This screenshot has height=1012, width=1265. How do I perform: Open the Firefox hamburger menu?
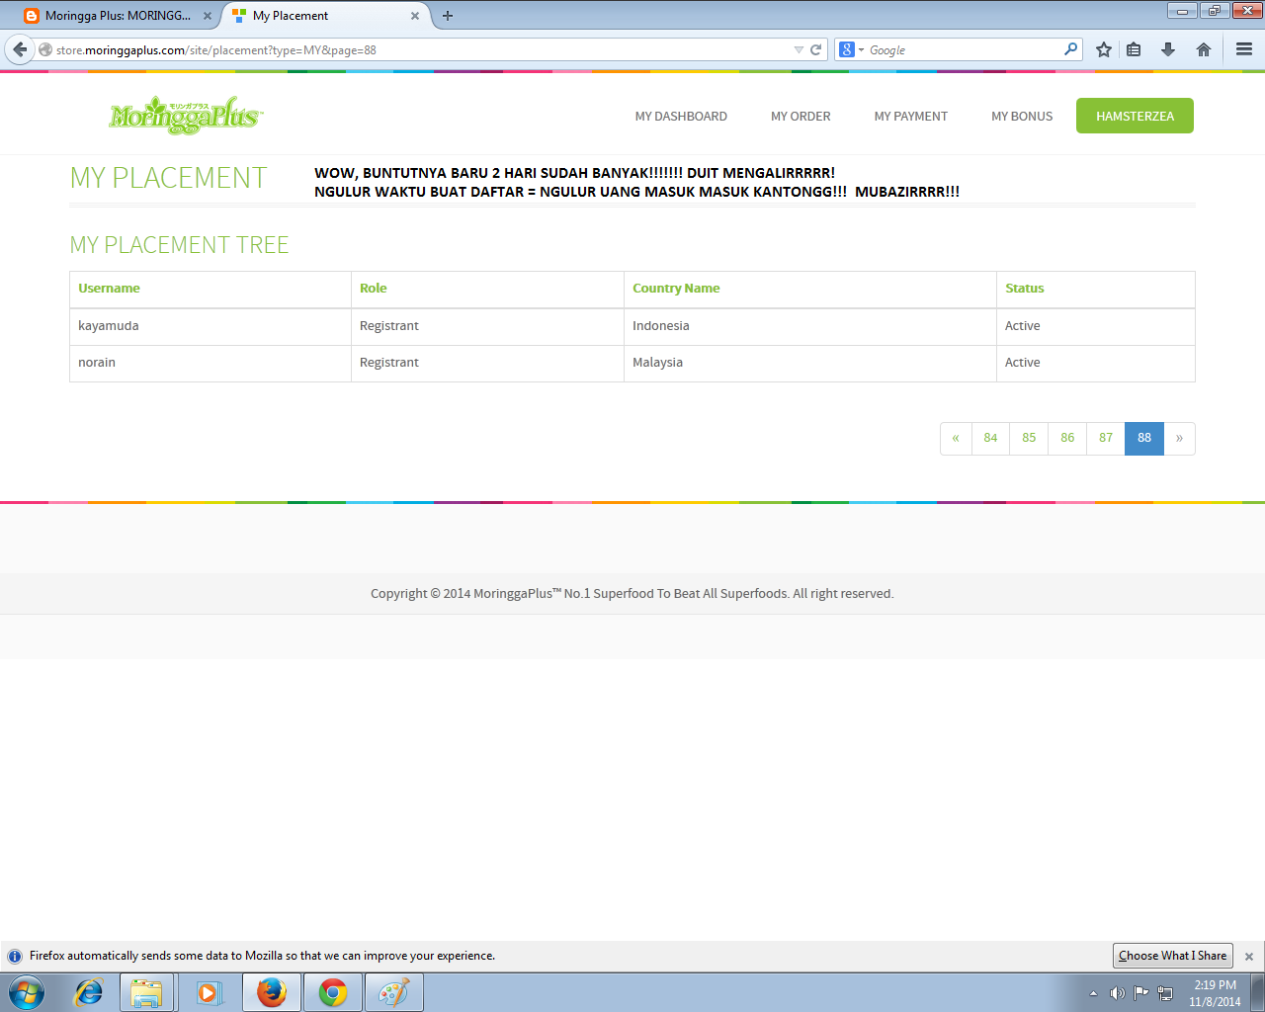tap(1244, 49)
